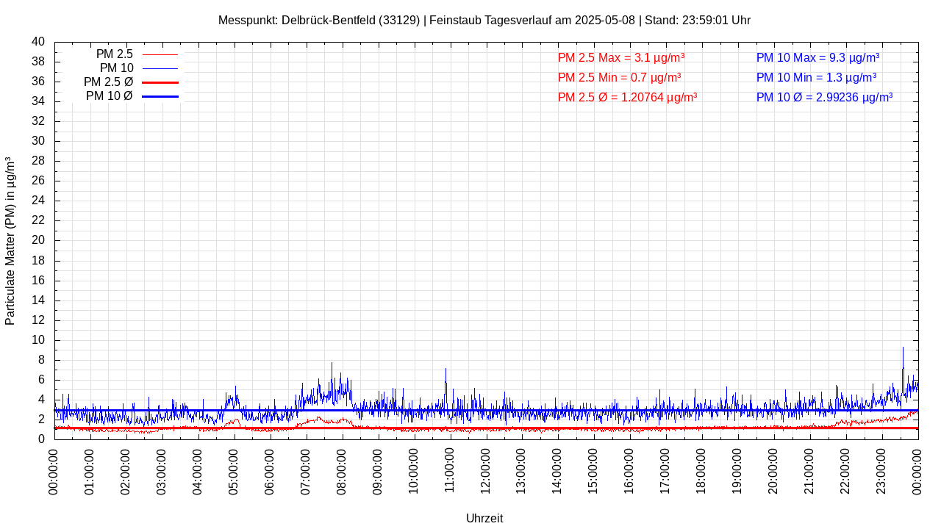Click the thin red PM 2.5 legend line
The height and width of the screenshot is (529, 941).
pos(160,54)
